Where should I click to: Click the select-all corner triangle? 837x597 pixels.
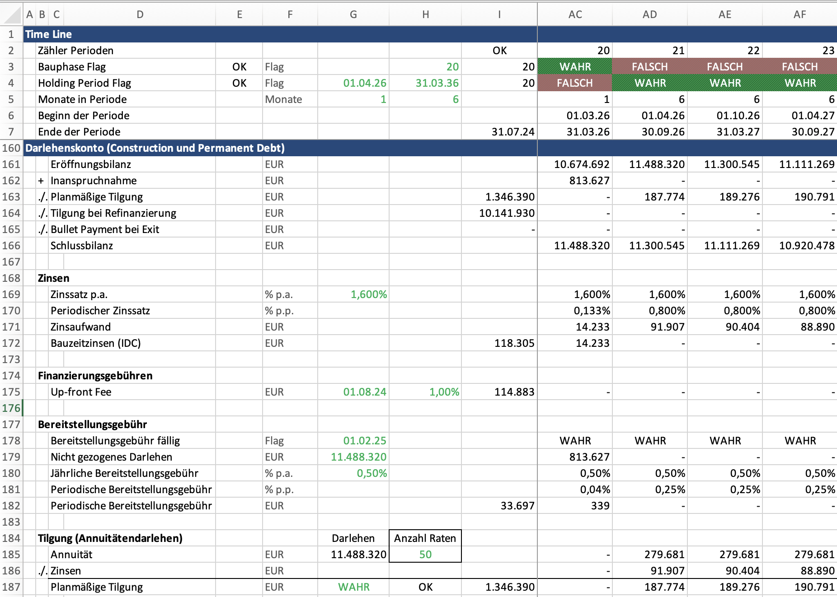pyautogui.click(x=12, y=15)
